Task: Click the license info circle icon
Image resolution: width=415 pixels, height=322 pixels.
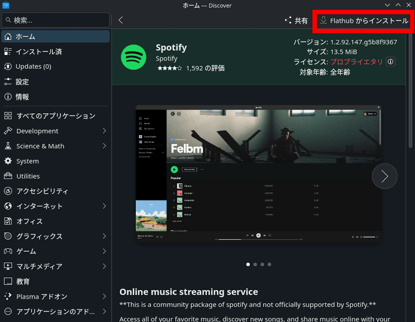Action: click(391, 62)
